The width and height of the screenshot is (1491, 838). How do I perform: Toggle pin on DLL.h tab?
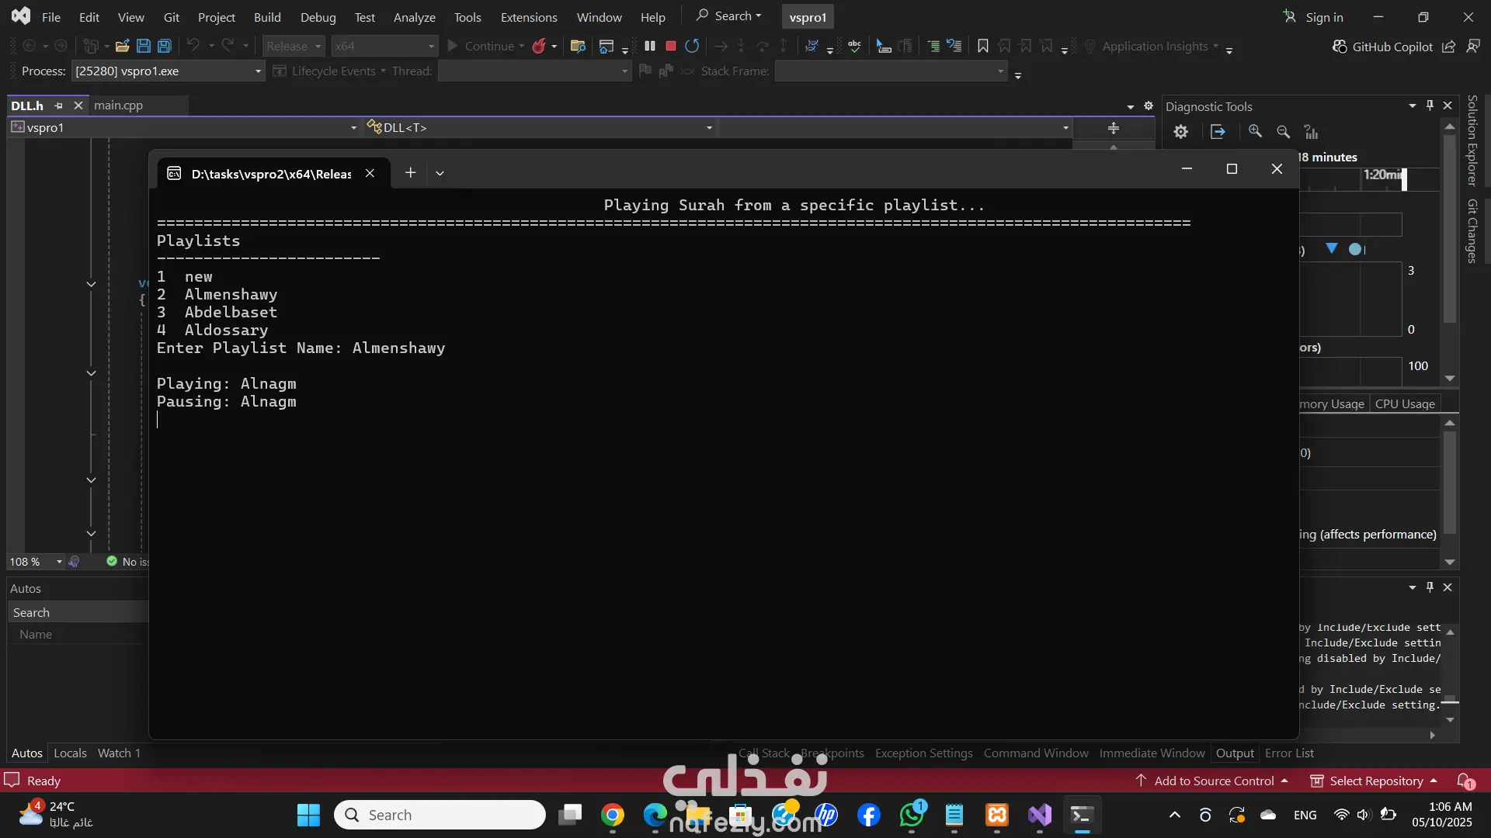(x=59, y=106)
